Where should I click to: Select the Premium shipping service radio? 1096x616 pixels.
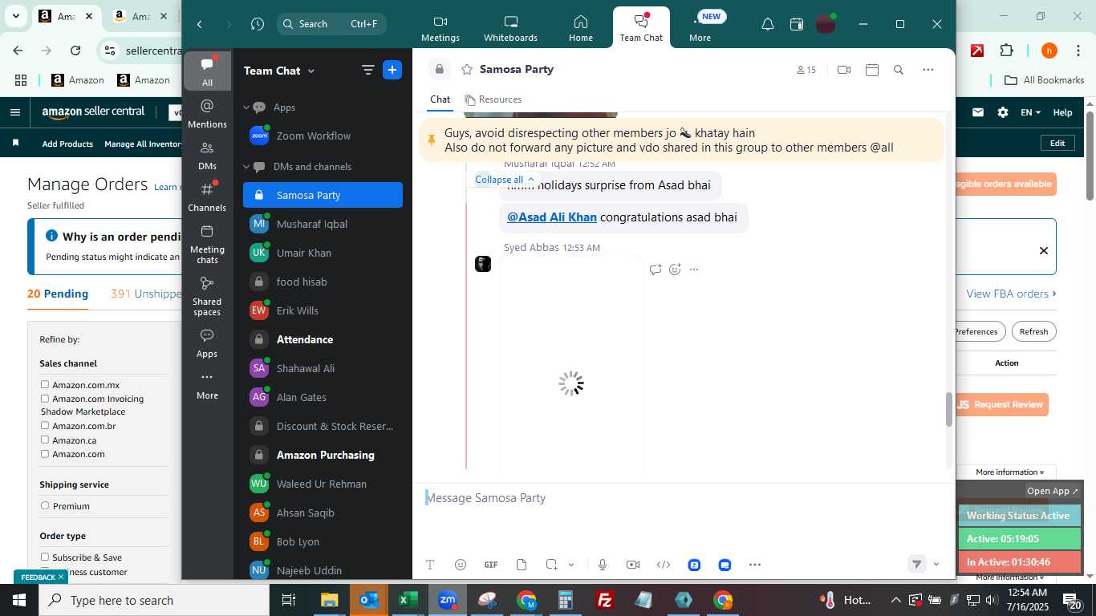(45, 506)
